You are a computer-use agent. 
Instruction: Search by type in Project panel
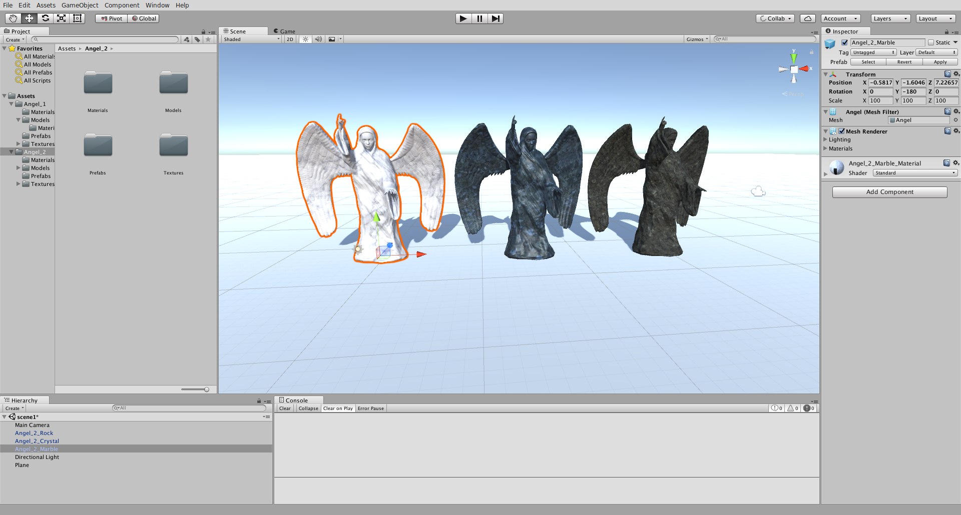point(187,39)
